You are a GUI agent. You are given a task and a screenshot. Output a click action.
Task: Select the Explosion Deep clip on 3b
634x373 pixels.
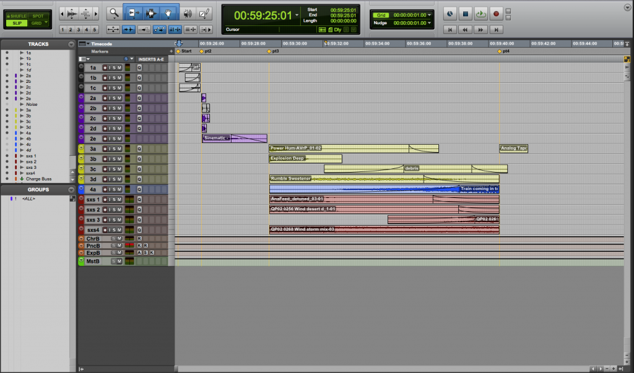[305, 159]
